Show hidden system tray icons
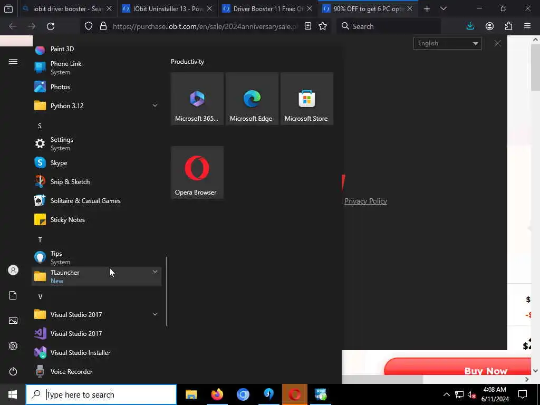The width and height of the screenshot is (540, 405). coord(446,394)
